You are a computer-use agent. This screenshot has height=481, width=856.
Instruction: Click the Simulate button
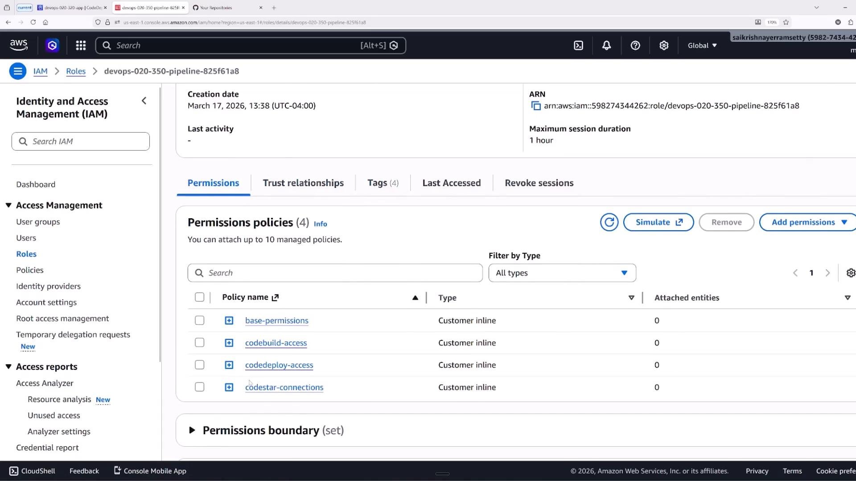[658, 222]
